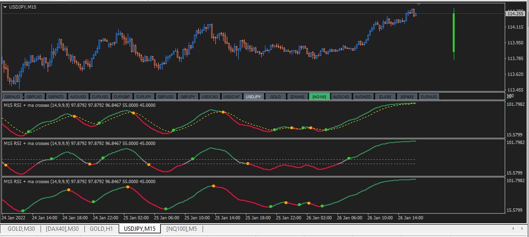
Task: Click the first RSI indicator label text
Action: coord(79,105)
